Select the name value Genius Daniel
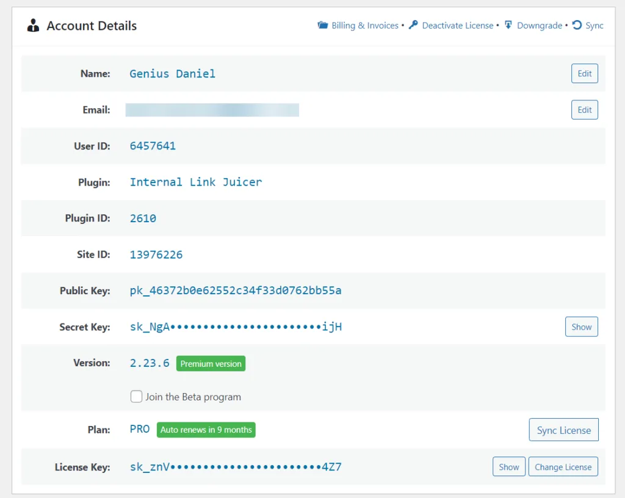 tap(172, 74)
